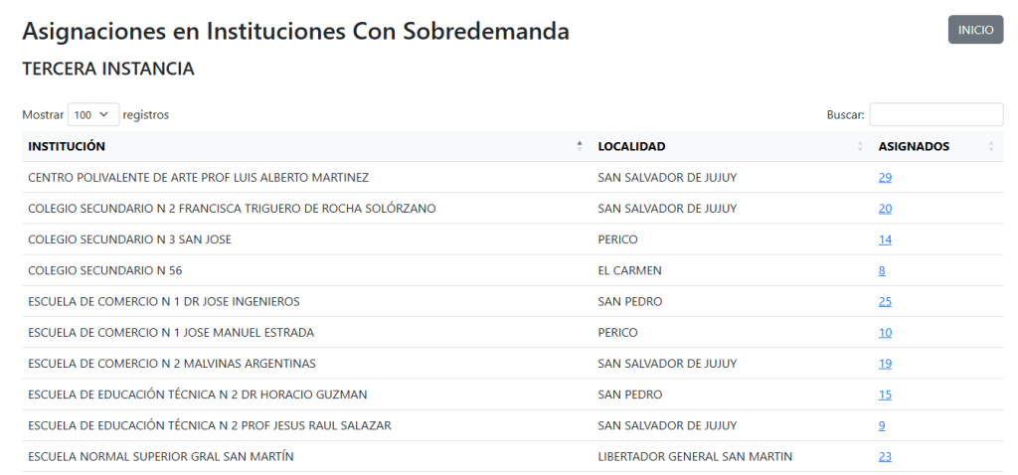Click the 23 link for Escuela Normal Superior
This screenshot has width=1018, height=475.
pos(885,457)
